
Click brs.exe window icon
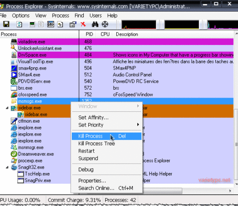click(14, 88)
